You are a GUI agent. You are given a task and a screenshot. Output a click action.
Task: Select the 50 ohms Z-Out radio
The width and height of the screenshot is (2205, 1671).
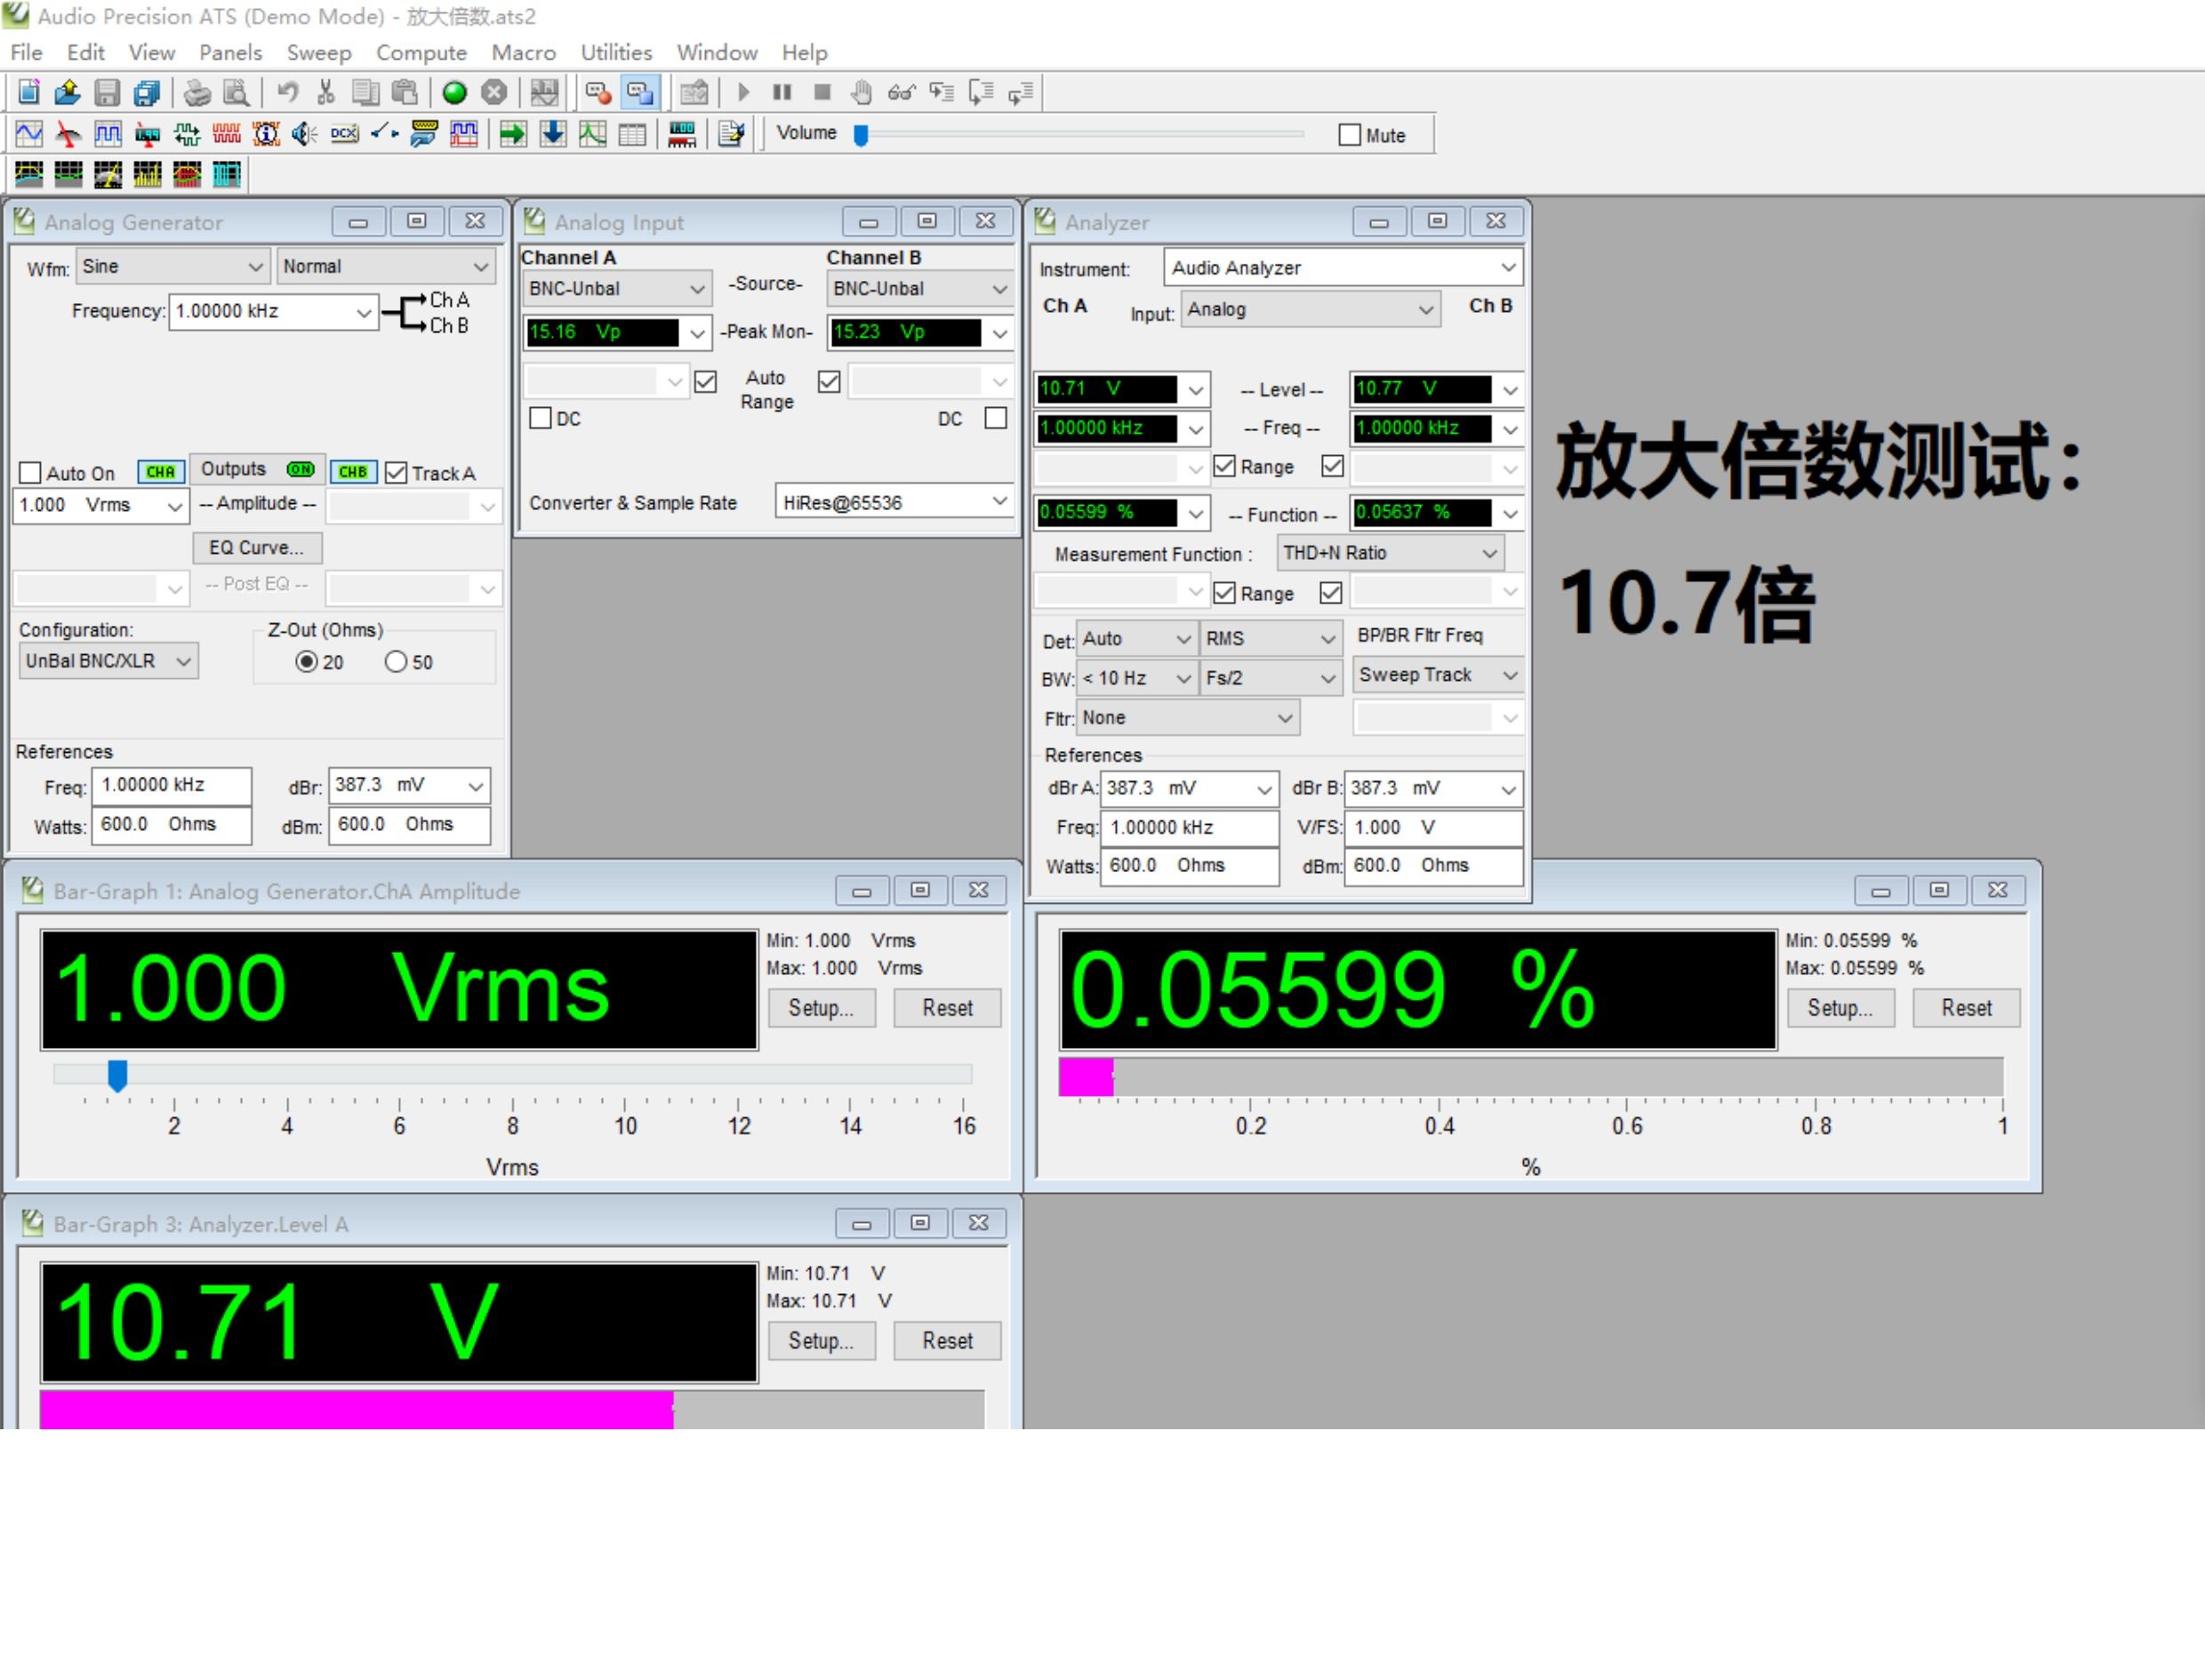[x=396, y=661]
